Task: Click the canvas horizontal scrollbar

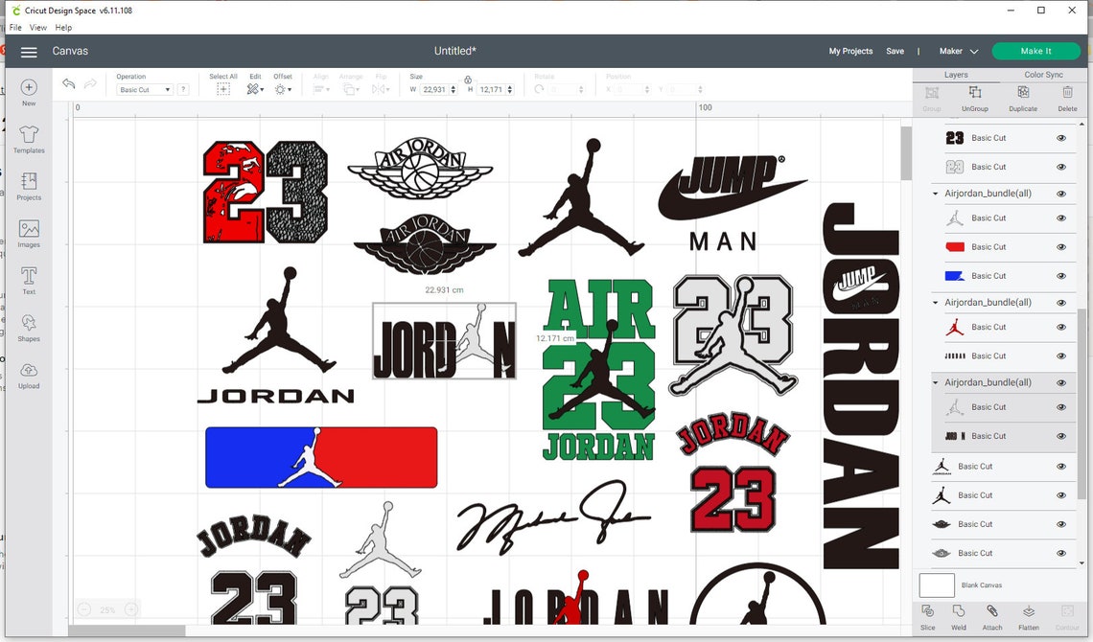Action: [x=127, y=631]
